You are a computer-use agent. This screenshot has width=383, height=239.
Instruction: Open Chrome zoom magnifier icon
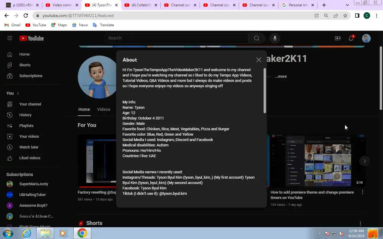(326, 16)
